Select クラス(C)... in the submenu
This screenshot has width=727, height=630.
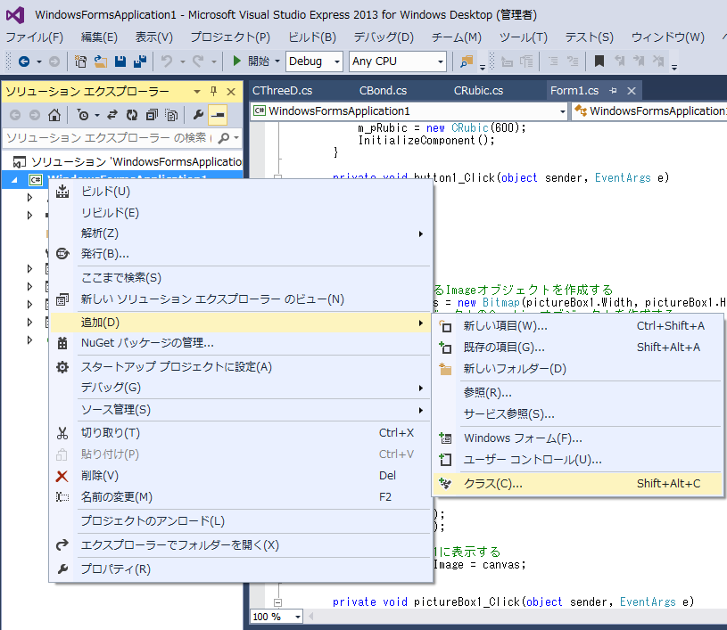[578, 484]
